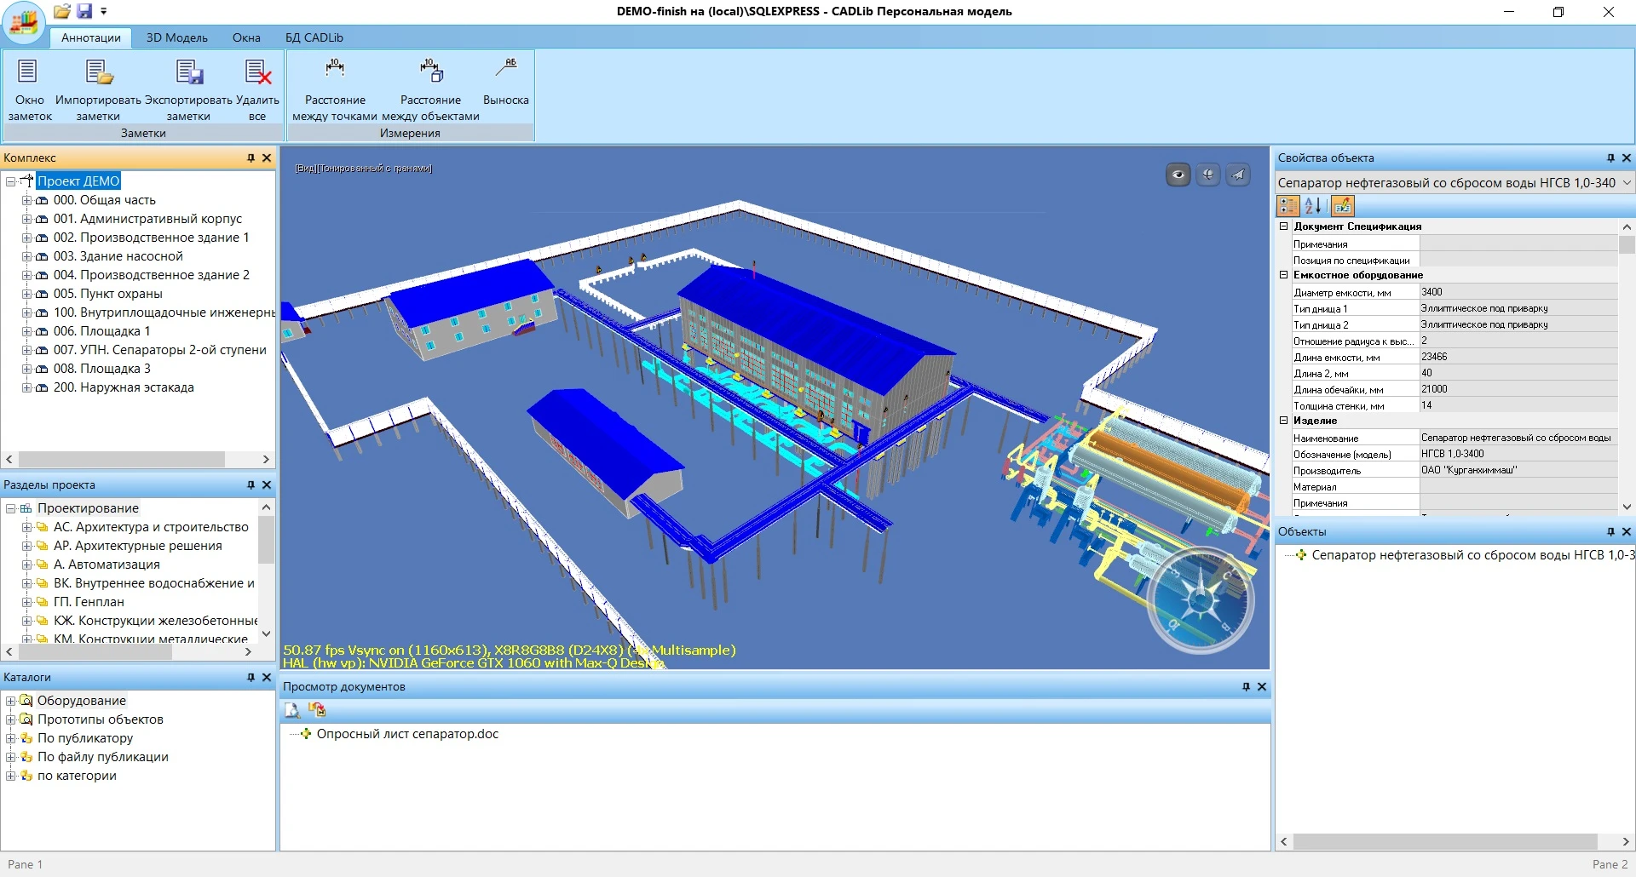Viewport: 1636px width, 877px height.
Task: Toggle categorized view in properties panel
Action: point(1287,206)
